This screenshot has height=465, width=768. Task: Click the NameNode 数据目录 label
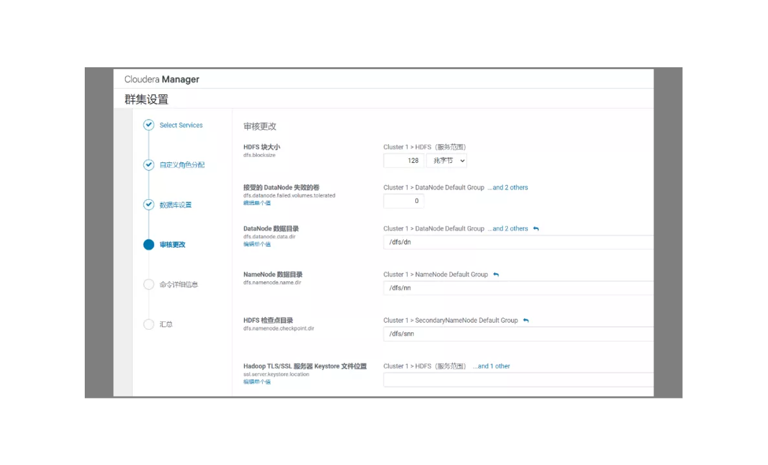pos(273,275)
